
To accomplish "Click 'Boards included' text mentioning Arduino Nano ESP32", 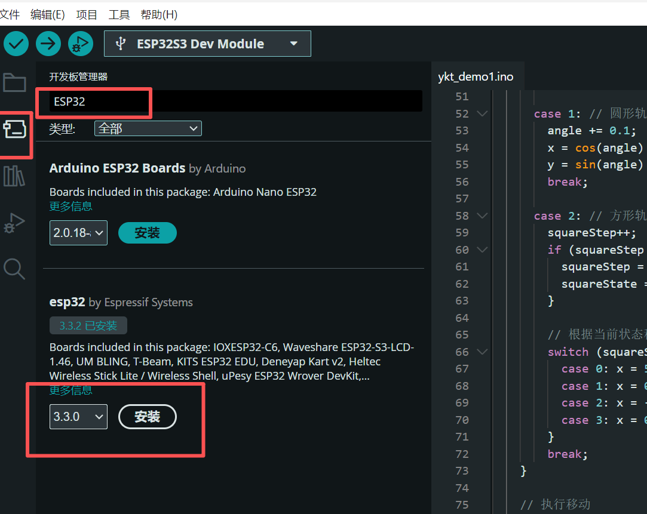I will [x=183, y=192].
